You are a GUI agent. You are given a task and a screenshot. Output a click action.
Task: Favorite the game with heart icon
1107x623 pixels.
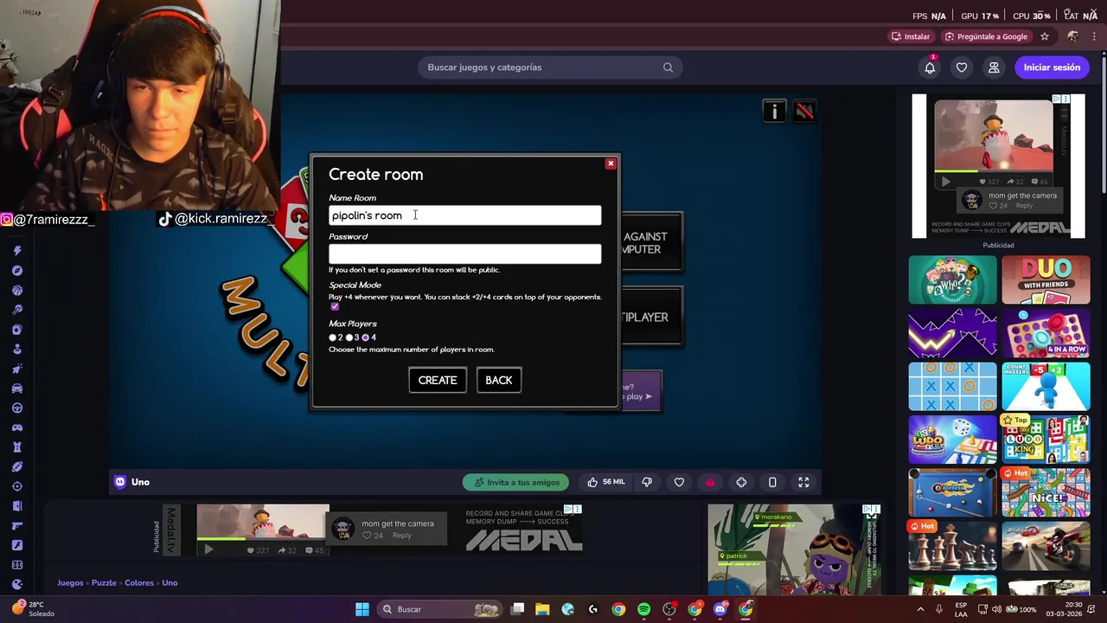point(679,482)
